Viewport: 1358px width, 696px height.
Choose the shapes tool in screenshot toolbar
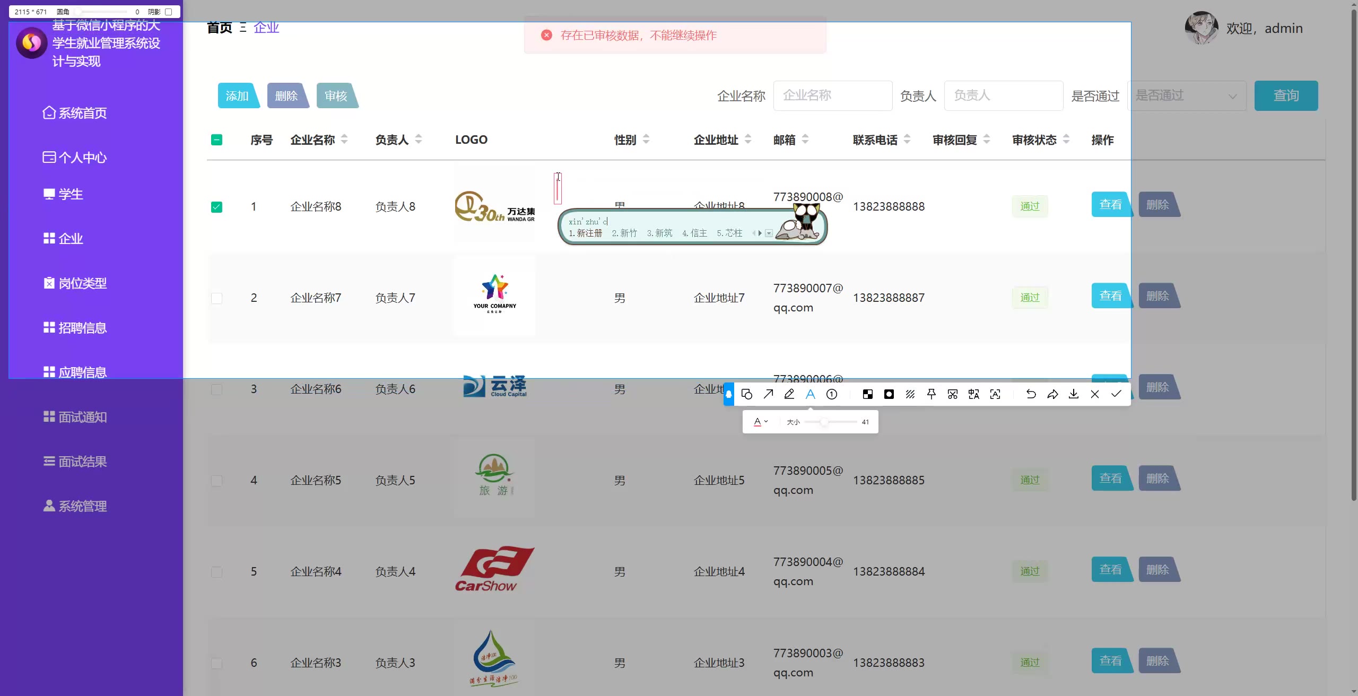(x=747, y=394)
